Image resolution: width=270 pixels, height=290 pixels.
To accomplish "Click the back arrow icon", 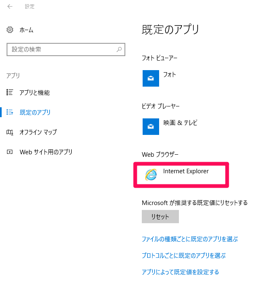I will pos(10,7).
